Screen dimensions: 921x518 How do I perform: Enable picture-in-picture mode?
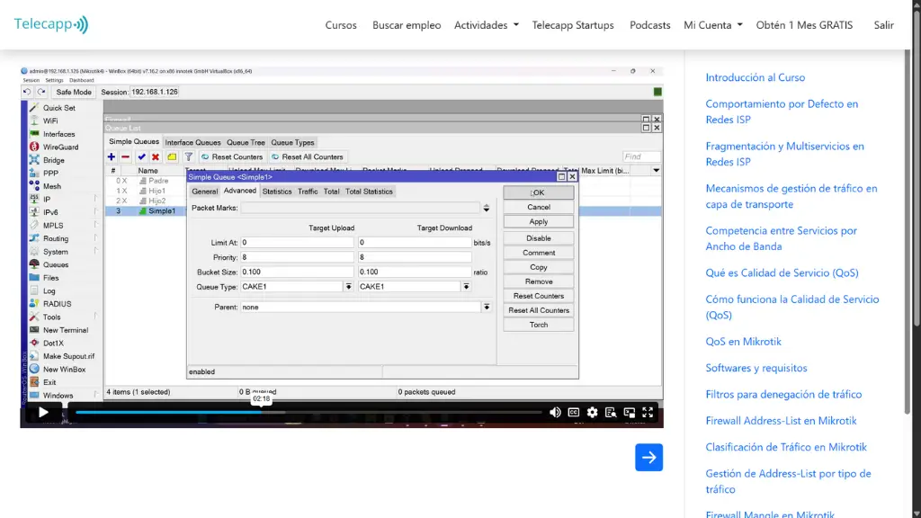(x=630, y=413)
